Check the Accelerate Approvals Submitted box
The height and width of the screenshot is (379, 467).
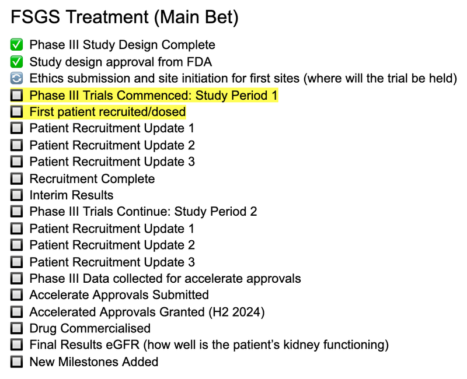[x=16, y=295]
